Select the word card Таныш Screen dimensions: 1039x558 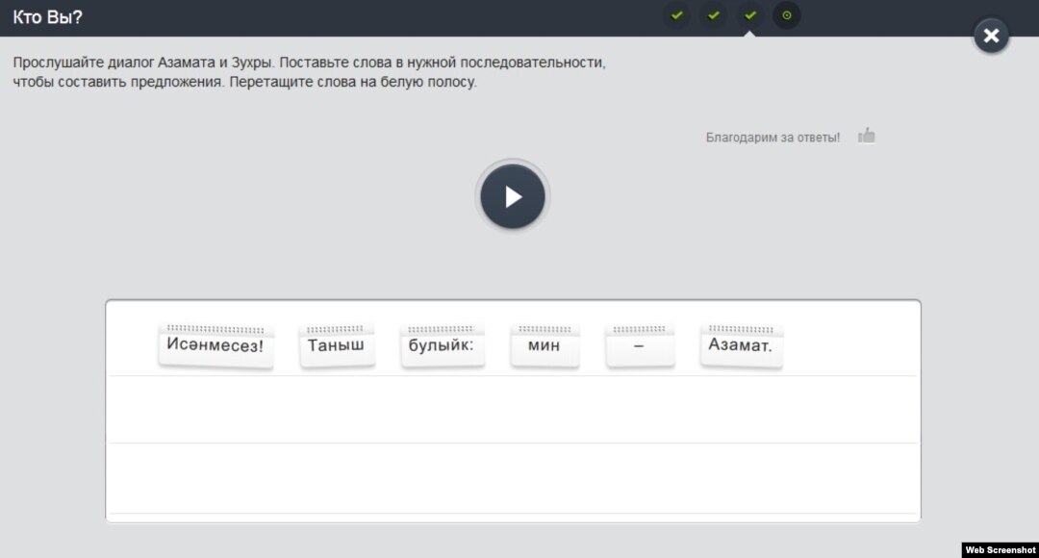(337, 345)
